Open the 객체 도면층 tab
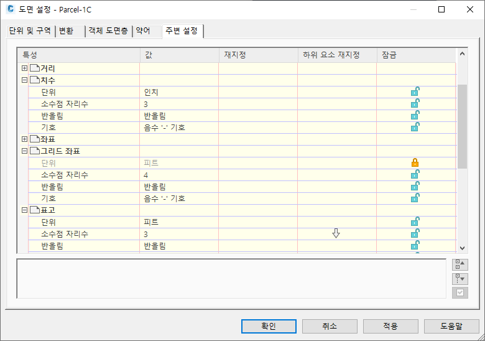 [x=108, y=31]
